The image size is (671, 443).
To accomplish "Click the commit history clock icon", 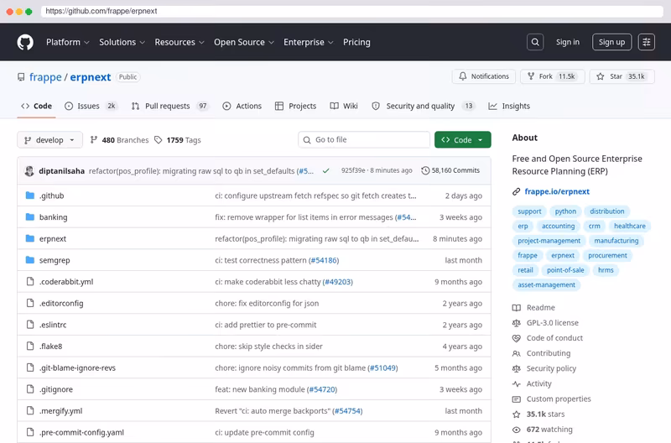I will [x=425, y=170].
